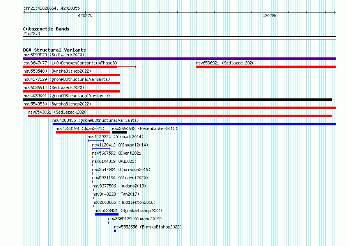347x246 pixels.
Task: Click the red nsv6536921 variant bar
Action: click(x=266, y=67)
